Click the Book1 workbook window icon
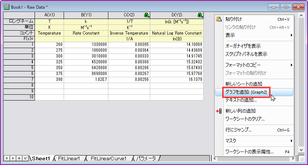This screenshot has width=308, height=165. coord(7,7)
